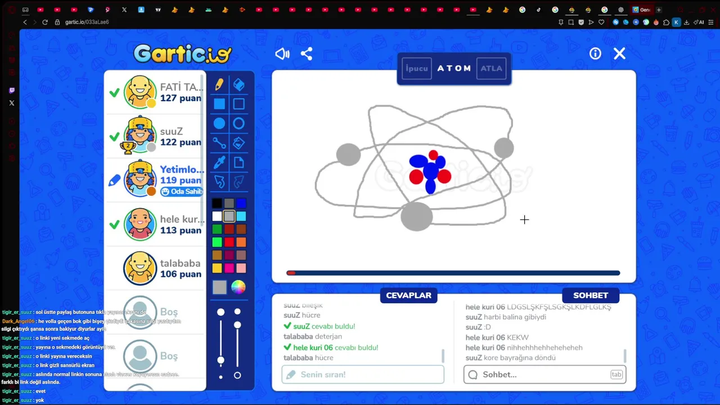
Task: Open the browser downloads icon
Action: click(x=687, y=22)
